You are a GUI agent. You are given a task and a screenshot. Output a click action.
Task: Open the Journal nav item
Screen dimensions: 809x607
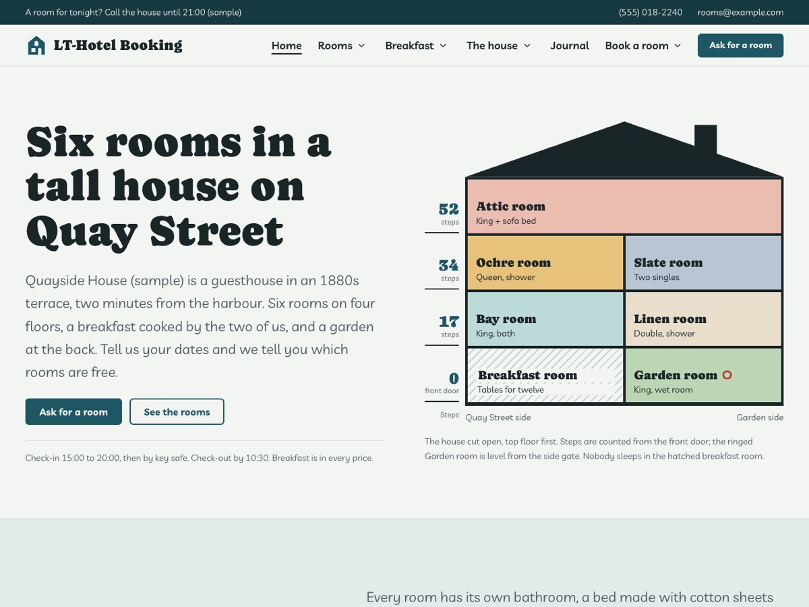pos(570,46)
